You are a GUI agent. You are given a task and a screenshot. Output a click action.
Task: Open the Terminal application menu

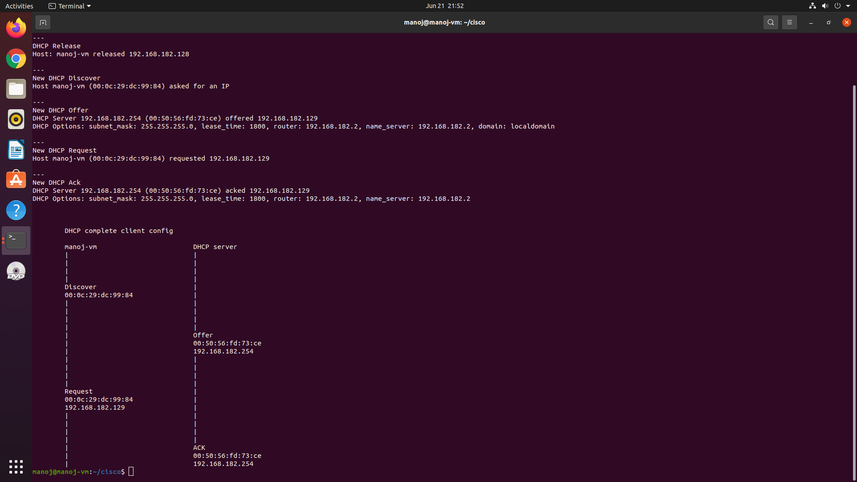[x=69, y=6]
